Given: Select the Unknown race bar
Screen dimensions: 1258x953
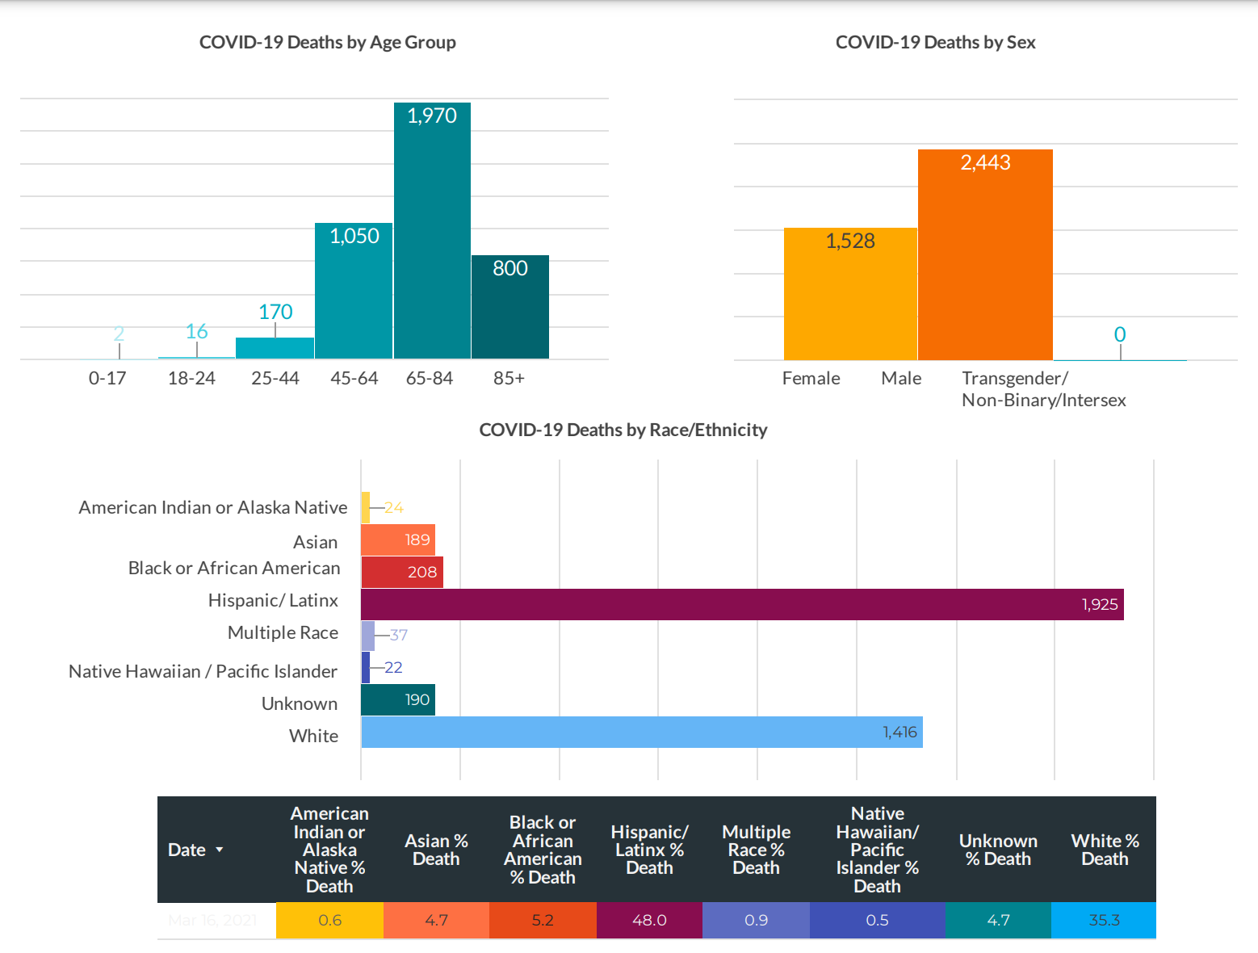Looking at the screenshot, I should coord(397,699).
